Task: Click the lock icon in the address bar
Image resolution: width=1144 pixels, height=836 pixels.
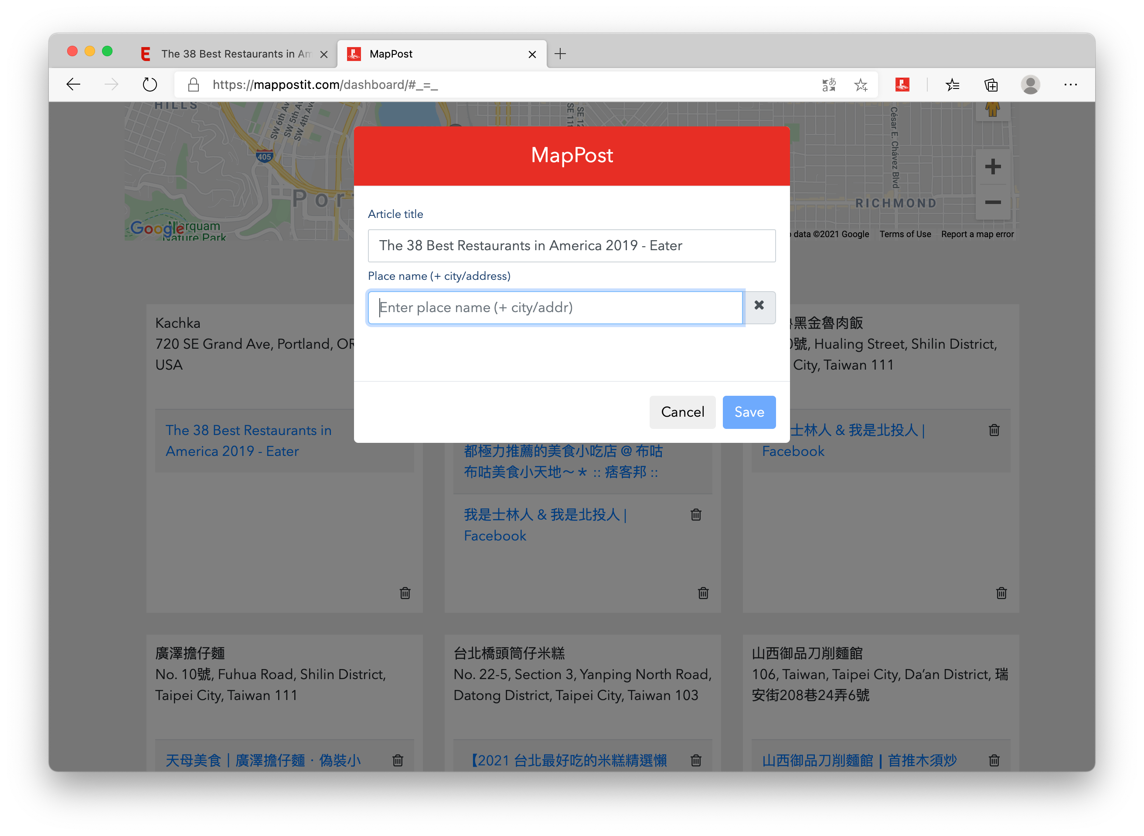Action: coord(194,85)
